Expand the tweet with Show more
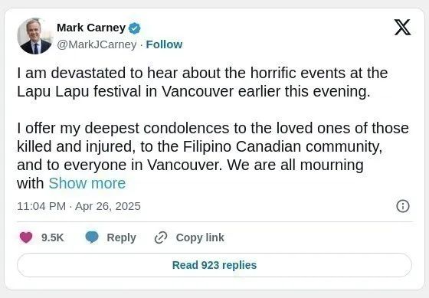The image size is (429, 298). coord(87,183)
